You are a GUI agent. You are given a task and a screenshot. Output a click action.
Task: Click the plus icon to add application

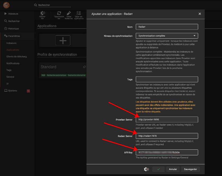pos(63,40)
